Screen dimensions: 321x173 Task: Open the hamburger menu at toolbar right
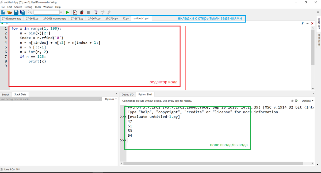318,13
